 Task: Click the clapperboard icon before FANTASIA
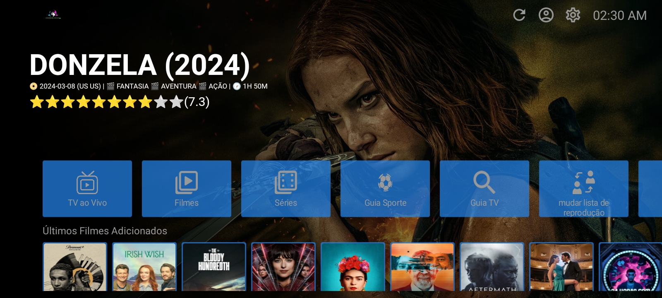click(x=110, y=86)
